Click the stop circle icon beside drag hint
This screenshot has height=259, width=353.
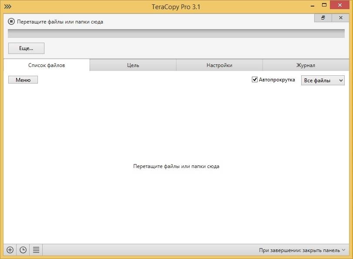pos(11,22)
